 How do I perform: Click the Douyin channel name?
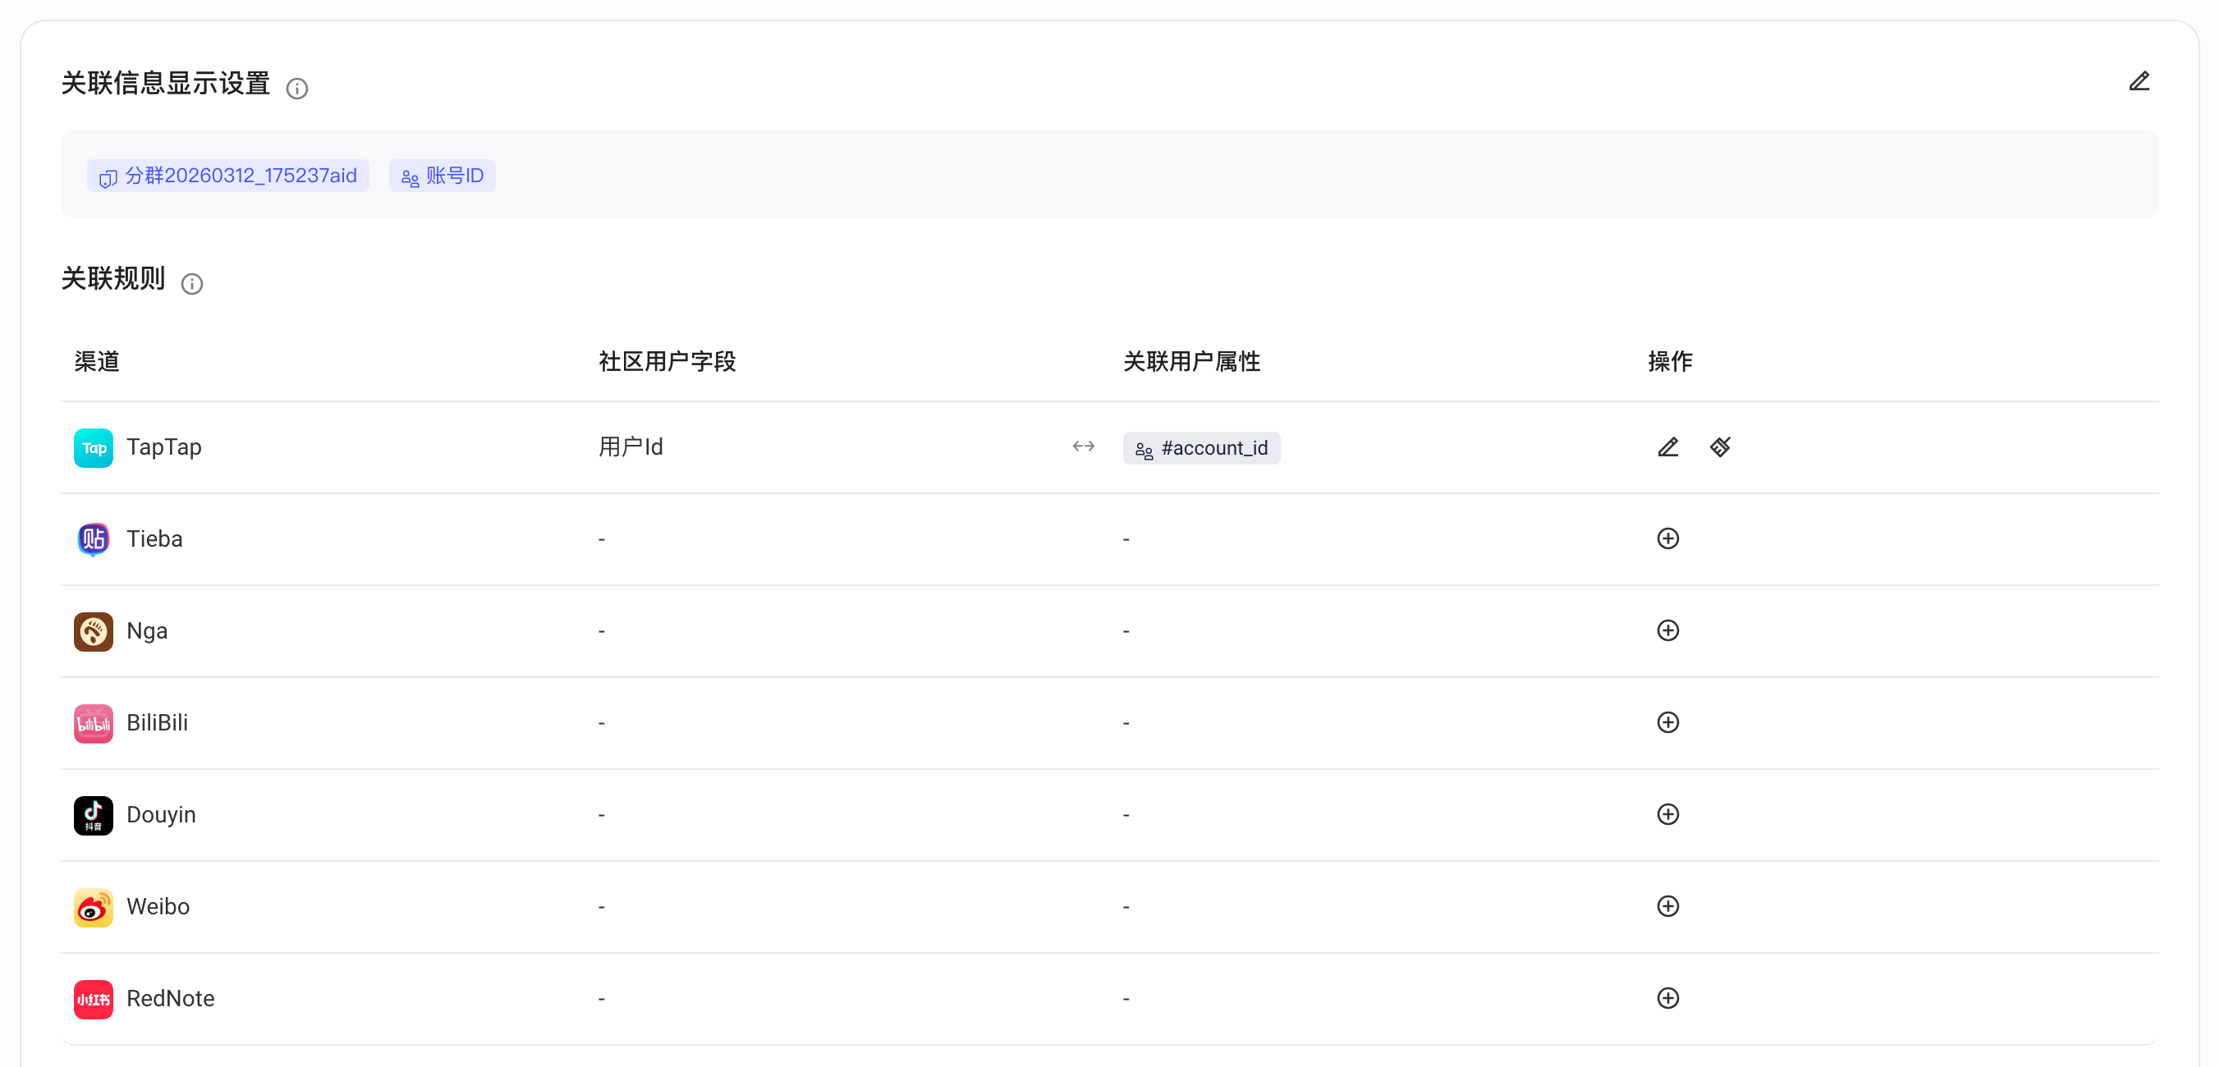point(161,814)
